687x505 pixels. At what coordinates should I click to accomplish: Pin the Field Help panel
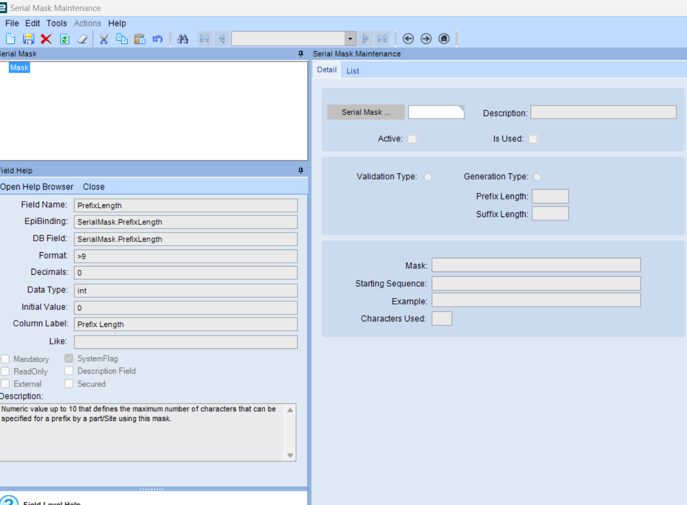(300, 170)
